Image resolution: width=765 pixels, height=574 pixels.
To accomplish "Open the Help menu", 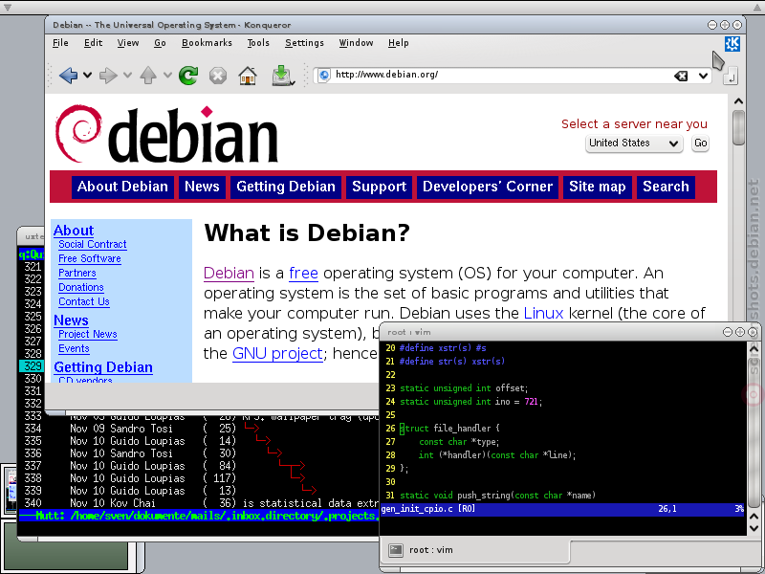I will [x=399, y=43].
